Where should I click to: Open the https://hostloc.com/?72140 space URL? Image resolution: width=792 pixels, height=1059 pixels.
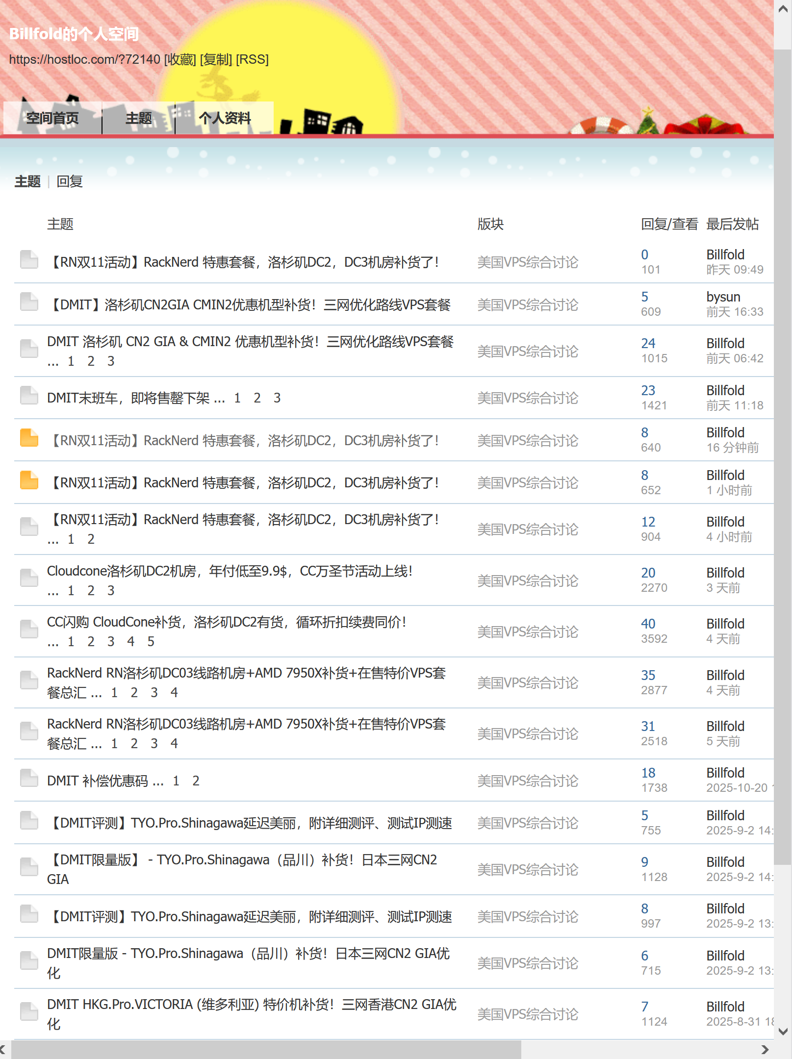click(x=85, y=59)
